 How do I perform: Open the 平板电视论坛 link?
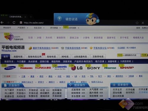click(100, 48)
